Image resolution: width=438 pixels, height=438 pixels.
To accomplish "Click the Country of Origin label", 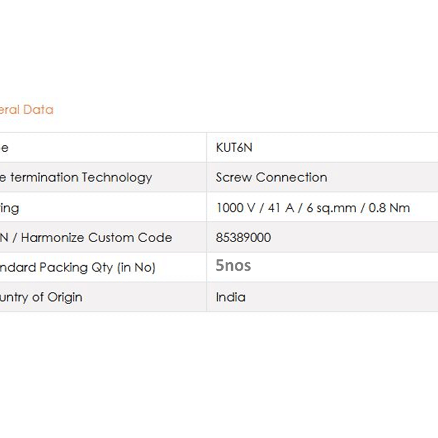I will [x=41, y=297].
